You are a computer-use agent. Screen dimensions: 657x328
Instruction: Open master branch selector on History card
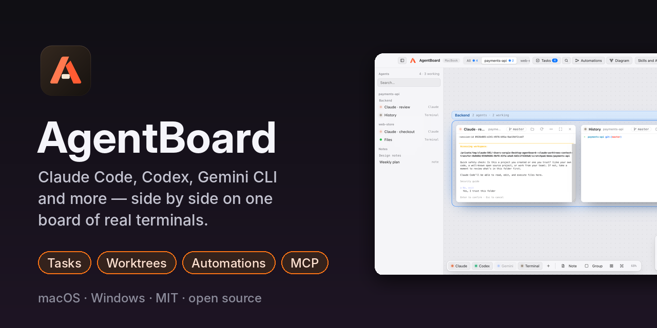[x=641, y=129]
